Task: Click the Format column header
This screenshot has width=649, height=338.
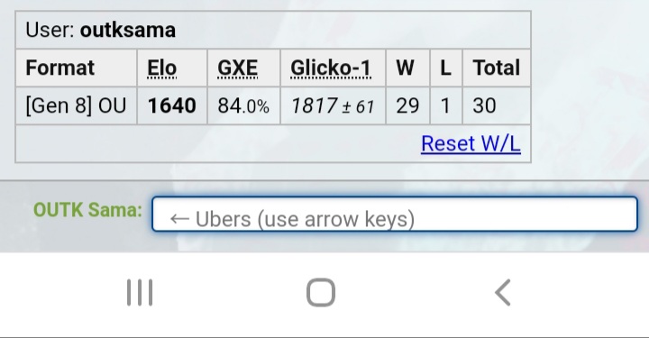Action: coord(60,68)
